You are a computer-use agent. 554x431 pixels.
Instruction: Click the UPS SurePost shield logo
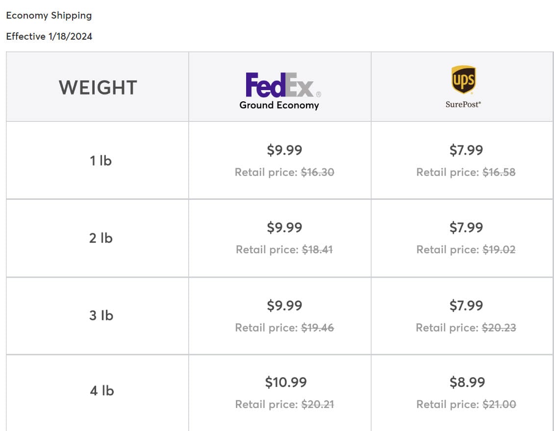click(x=463, y=80)
